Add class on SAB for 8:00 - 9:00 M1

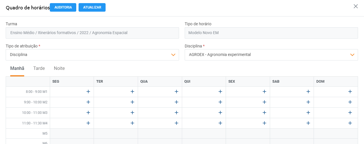308,91
